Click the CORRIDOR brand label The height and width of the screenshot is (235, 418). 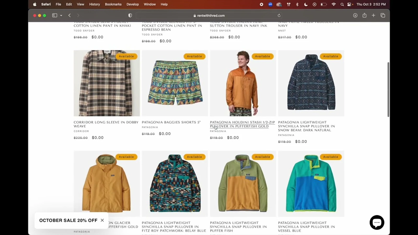coord(81,131)
